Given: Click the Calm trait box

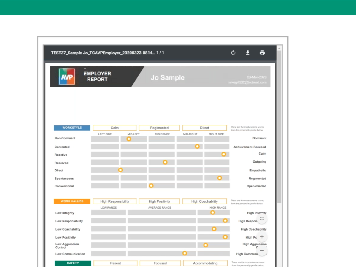Looking at the screenshot, I should [115, 128].
